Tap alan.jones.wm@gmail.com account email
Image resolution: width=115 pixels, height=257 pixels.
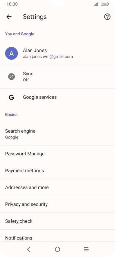coord(48,57)
